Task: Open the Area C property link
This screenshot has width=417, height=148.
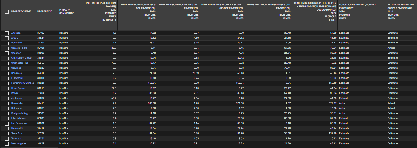Action: tap(15, 38)
